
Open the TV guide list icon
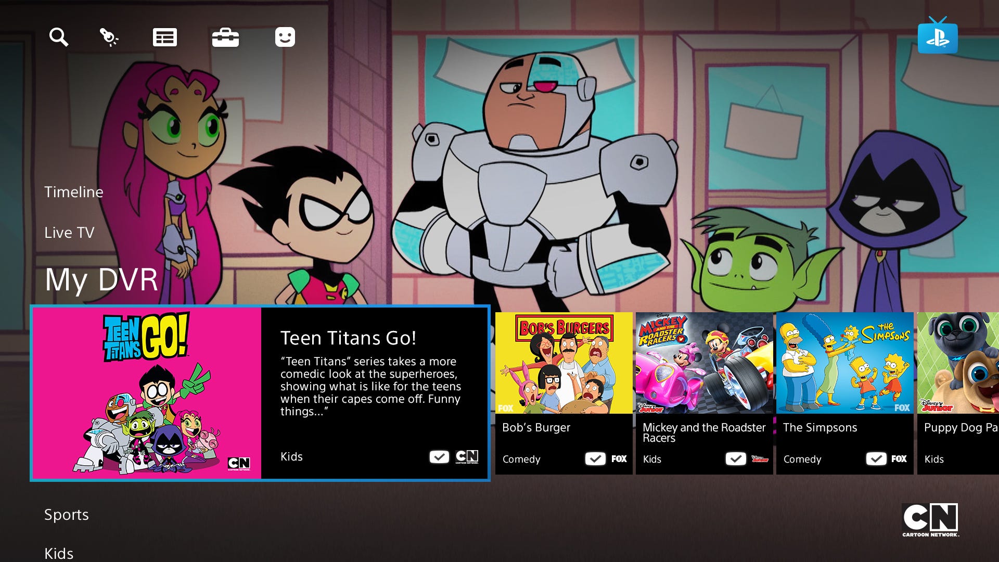coord(165,37)
